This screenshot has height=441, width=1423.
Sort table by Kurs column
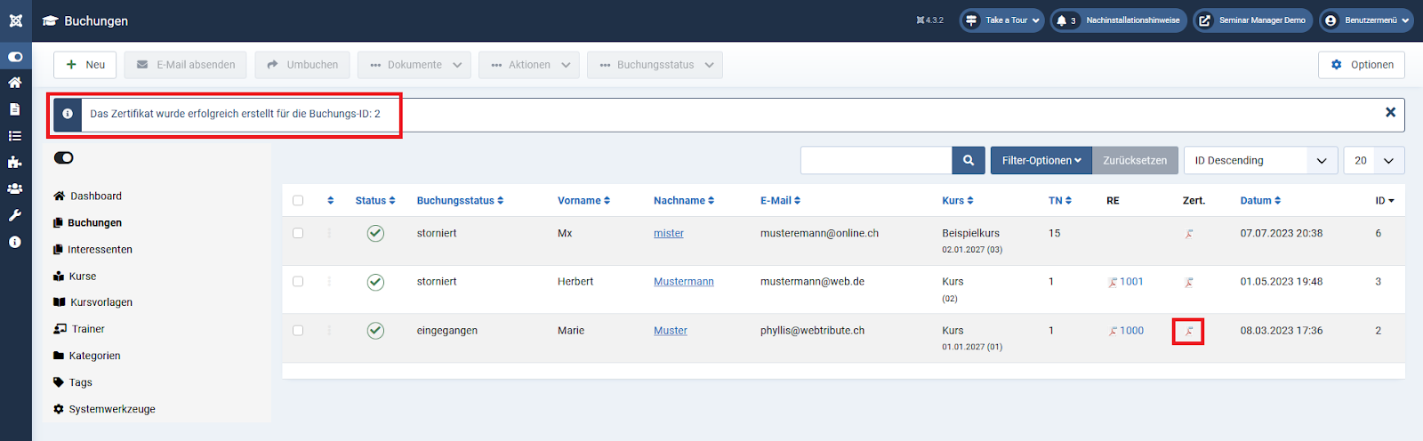pyautogui.click(x=958, y=201)
